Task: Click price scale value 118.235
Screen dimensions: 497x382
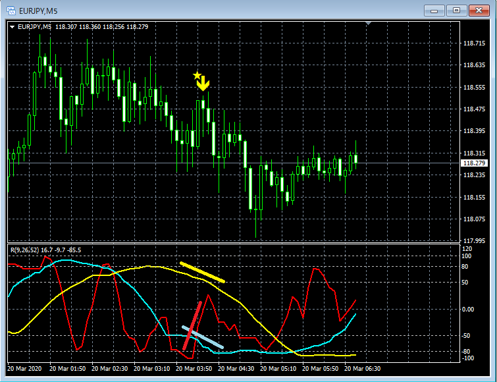Action: pos(474,175)
